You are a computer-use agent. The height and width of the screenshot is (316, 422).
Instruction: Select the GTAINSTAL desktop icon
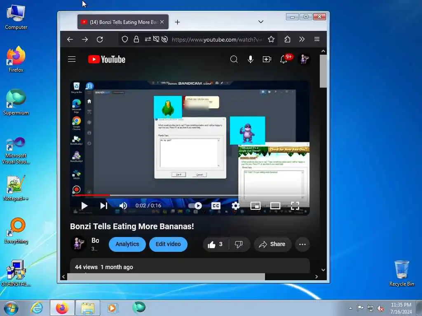tap(16, 273)
